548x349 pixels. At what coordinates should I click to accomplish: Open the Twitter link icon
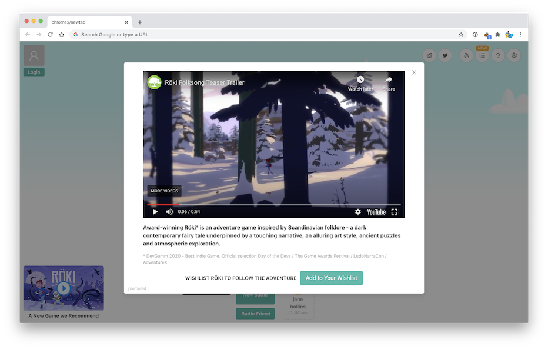(x=445, y=55)
